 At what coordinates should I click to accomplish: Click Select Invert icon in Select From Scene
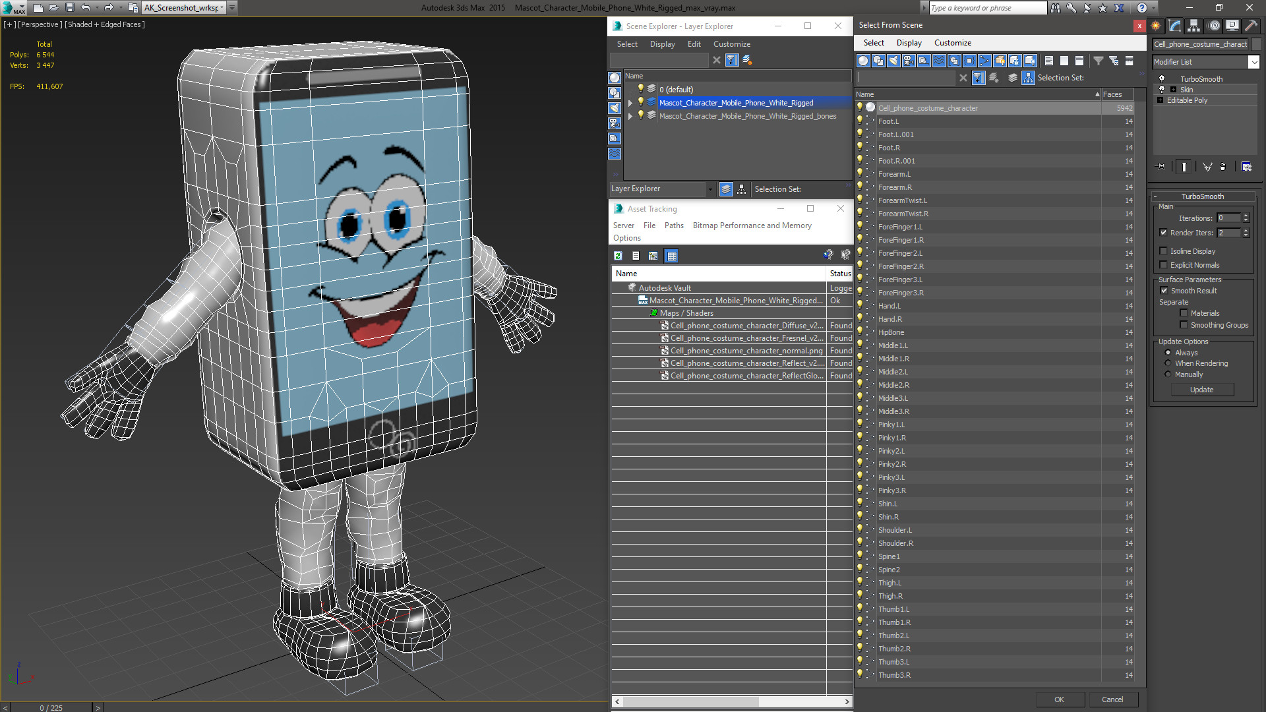pyautogui.click(x=1079, y=61)
